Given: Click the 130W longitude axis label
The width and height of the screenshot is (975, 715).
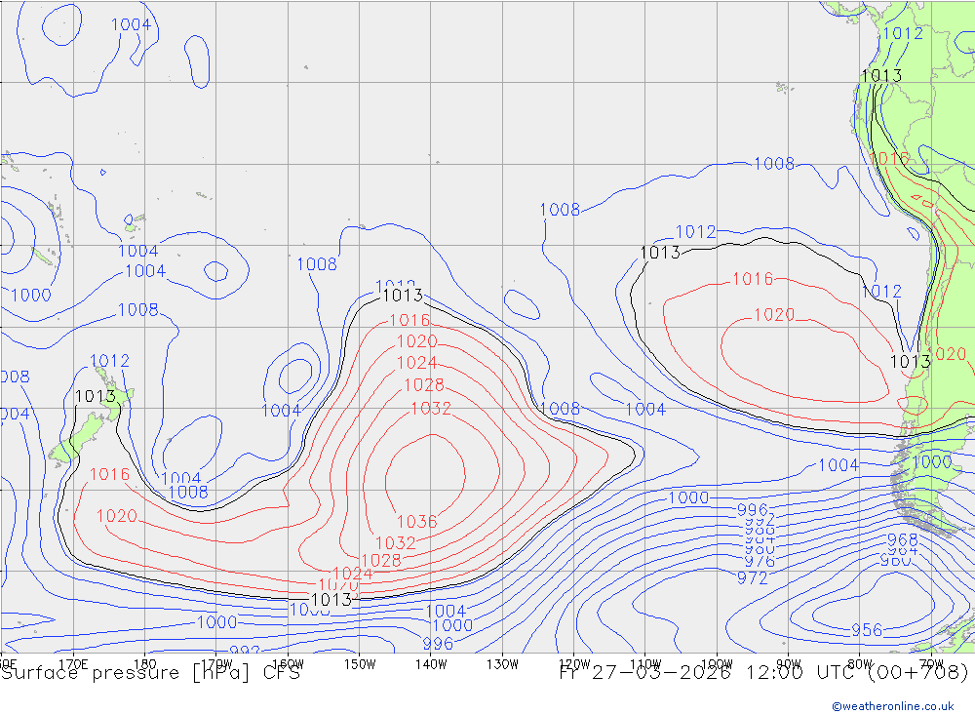Looking at the screenshot, I should tap(502, 664).
